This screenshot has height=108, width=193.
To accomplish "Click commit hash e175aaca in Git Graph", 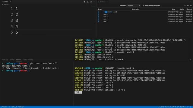I will pyautogui.click(x=189, y=22).
